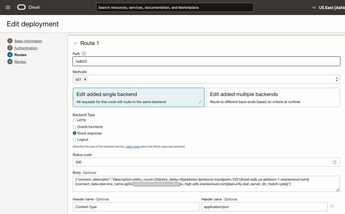Choose Edit added multiple backends option

(273, 97)
